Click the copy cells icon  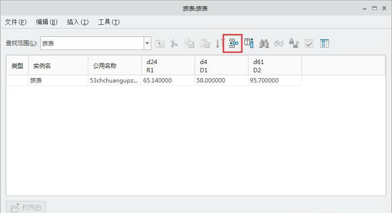point(189,44)
